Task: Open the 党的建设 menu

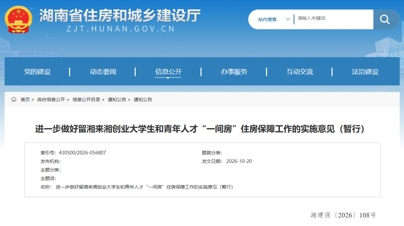Action: click(37, 72)
